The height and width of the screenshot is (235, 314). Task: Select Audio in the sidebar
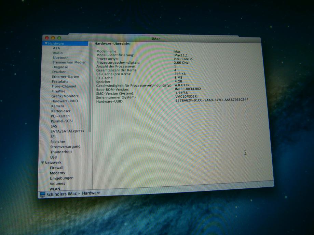58,53
